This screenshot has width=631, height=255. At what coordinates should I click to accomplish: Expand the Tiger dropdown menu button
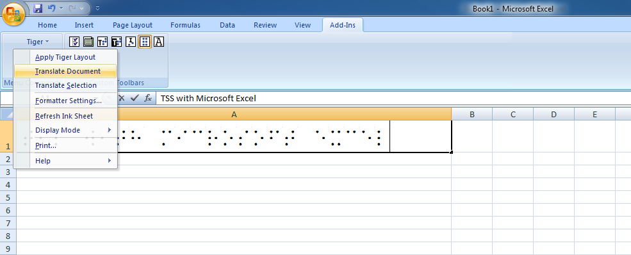(x=38, y=42)
